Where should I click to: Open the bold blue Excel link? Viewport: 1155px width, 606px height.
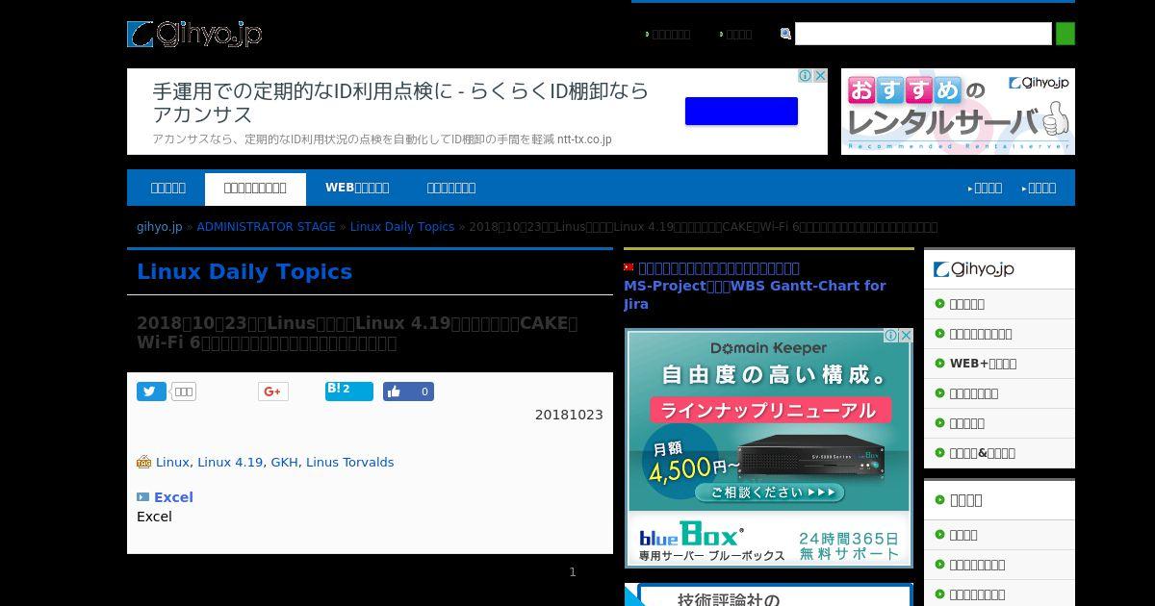173,497
